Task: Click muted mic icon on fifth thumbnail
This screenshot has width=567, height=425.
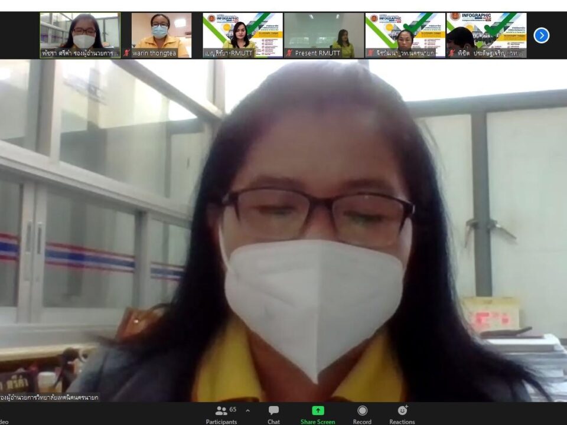Action: point(370,53)
